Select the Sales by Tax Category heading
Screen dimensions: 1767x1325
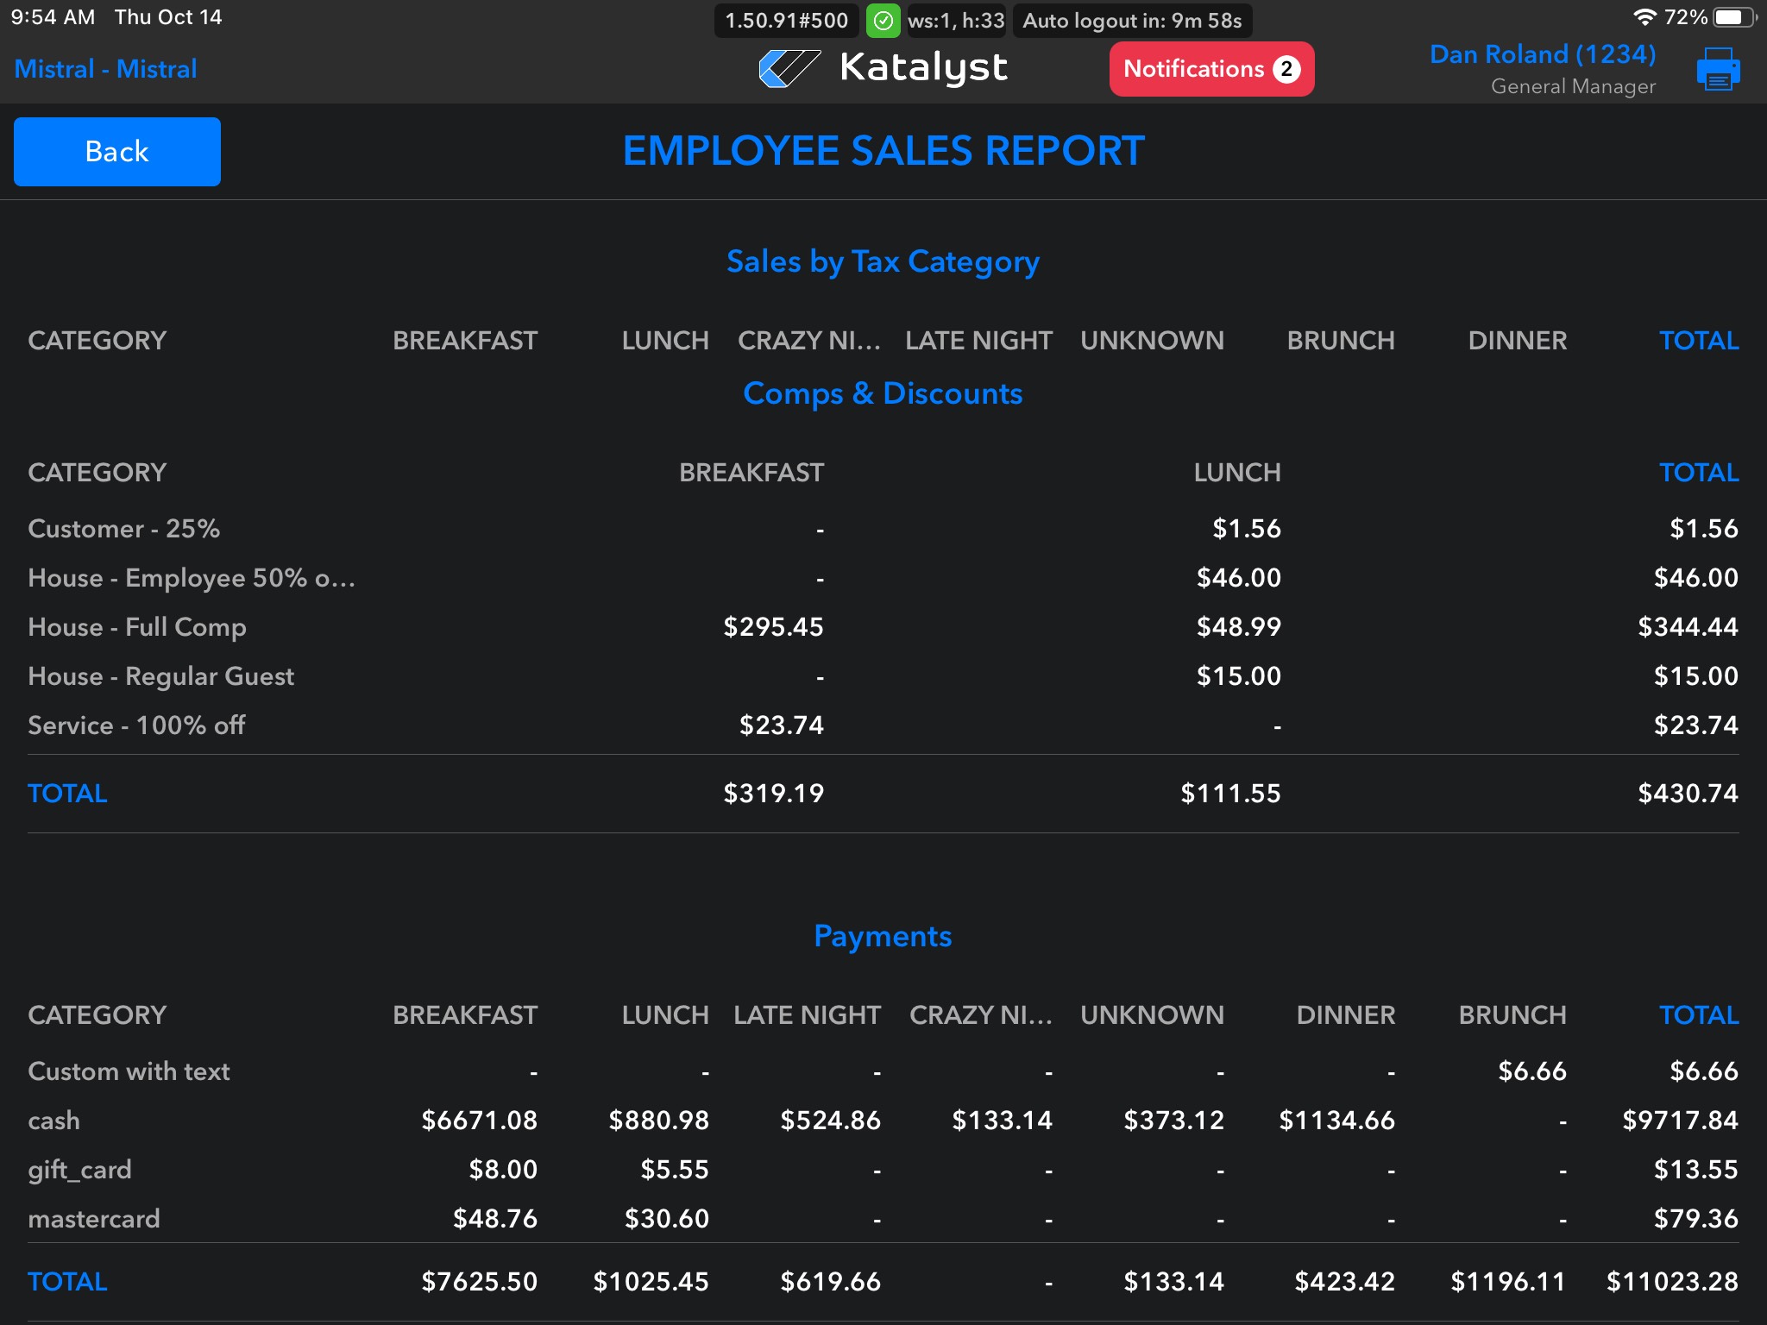(883, 261)
